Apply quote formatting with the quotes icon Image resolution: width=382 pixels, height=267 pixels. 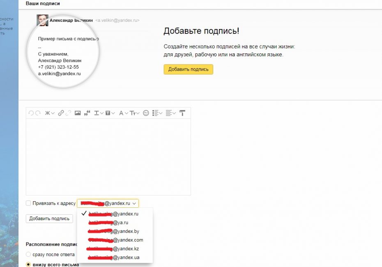click(x=87, y=113)
